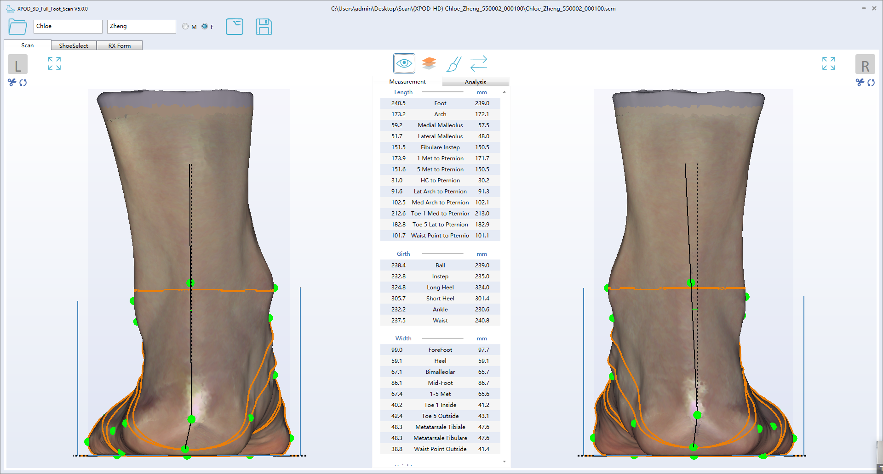
Task: Maximize the right foot view with expand arrows
Action: click(828, 64)
